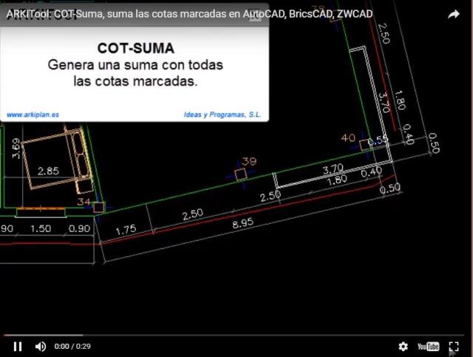Click column marker number 39
The height and width of the screenshot is (357, 473).
click(249, 161)
